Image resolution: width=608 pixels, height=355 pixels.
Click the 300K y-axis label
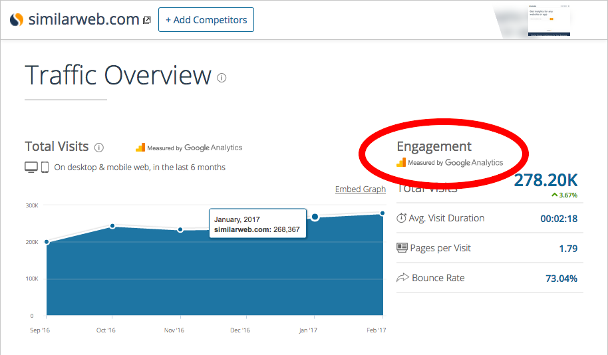[32, 205]
